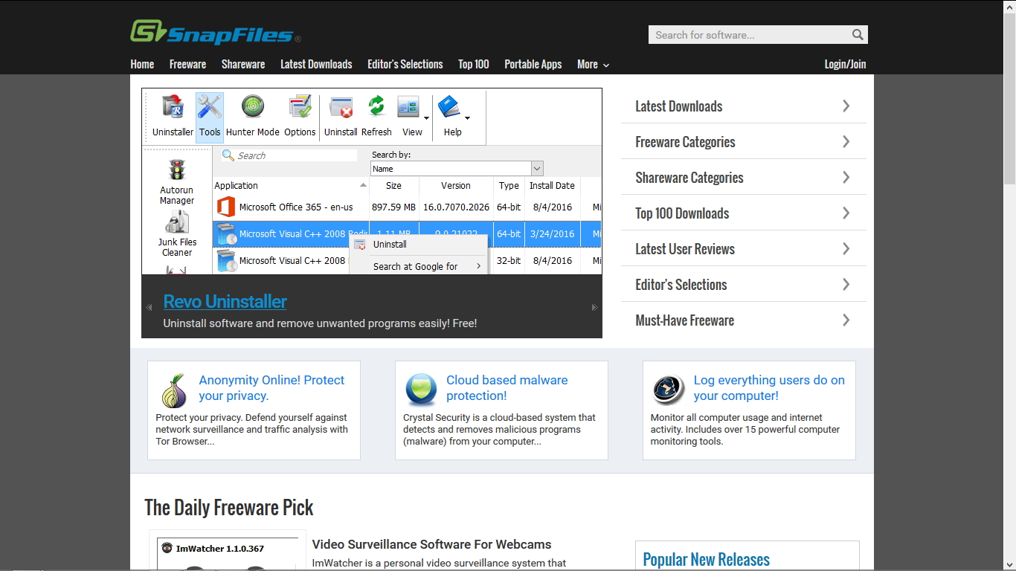Open Anonymity Online! Protect your privacy link
Image resolution: width=1016 pixels, height=571 pixels.
(271, 388)
